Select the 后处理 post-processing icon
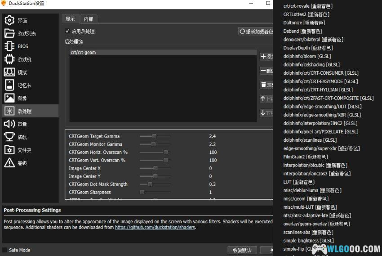This screenshot has width=382, height=256. (9, 111)
